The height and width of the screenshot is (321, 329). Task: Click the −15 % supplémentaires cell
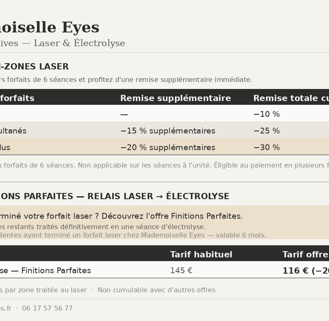167,131
